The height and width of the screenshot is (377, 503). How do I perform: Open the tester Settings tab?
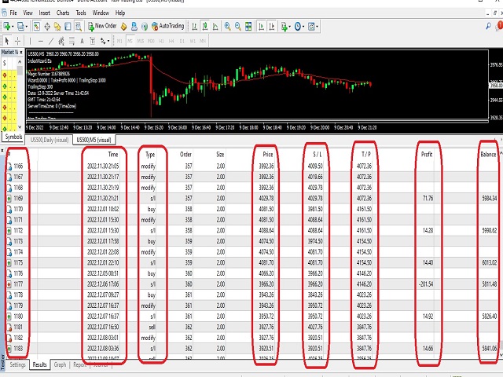(x=17, y=364)
